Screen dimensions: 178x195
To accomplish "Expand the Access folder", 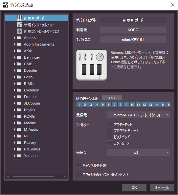I will point(15,38).
